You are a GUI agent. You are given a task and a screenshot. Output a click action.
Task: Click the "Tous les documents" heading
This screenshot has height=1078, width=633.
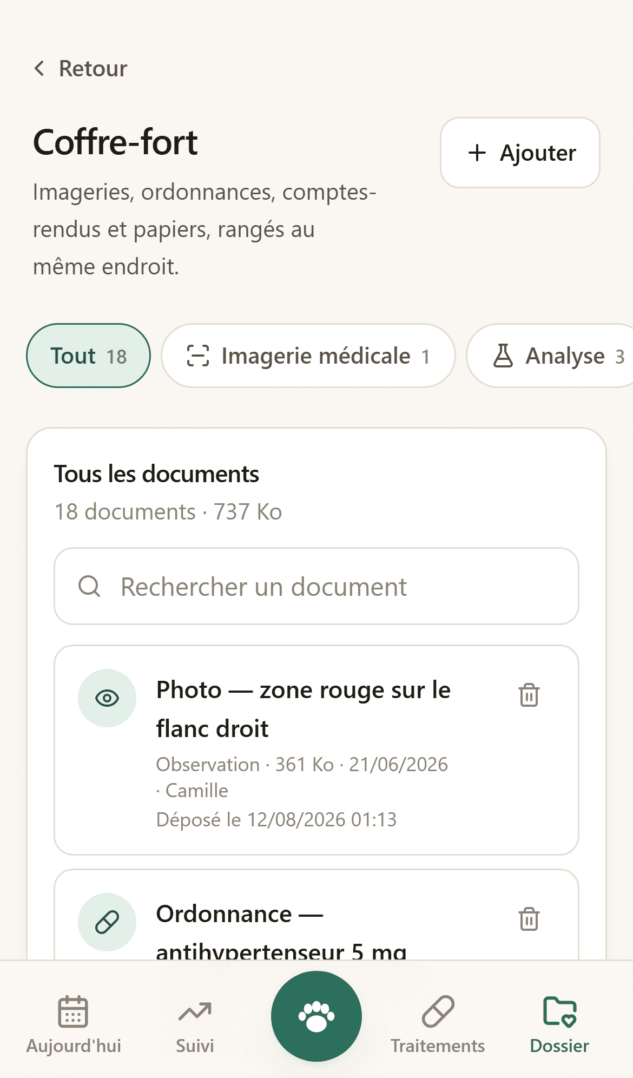click(156, 474)
